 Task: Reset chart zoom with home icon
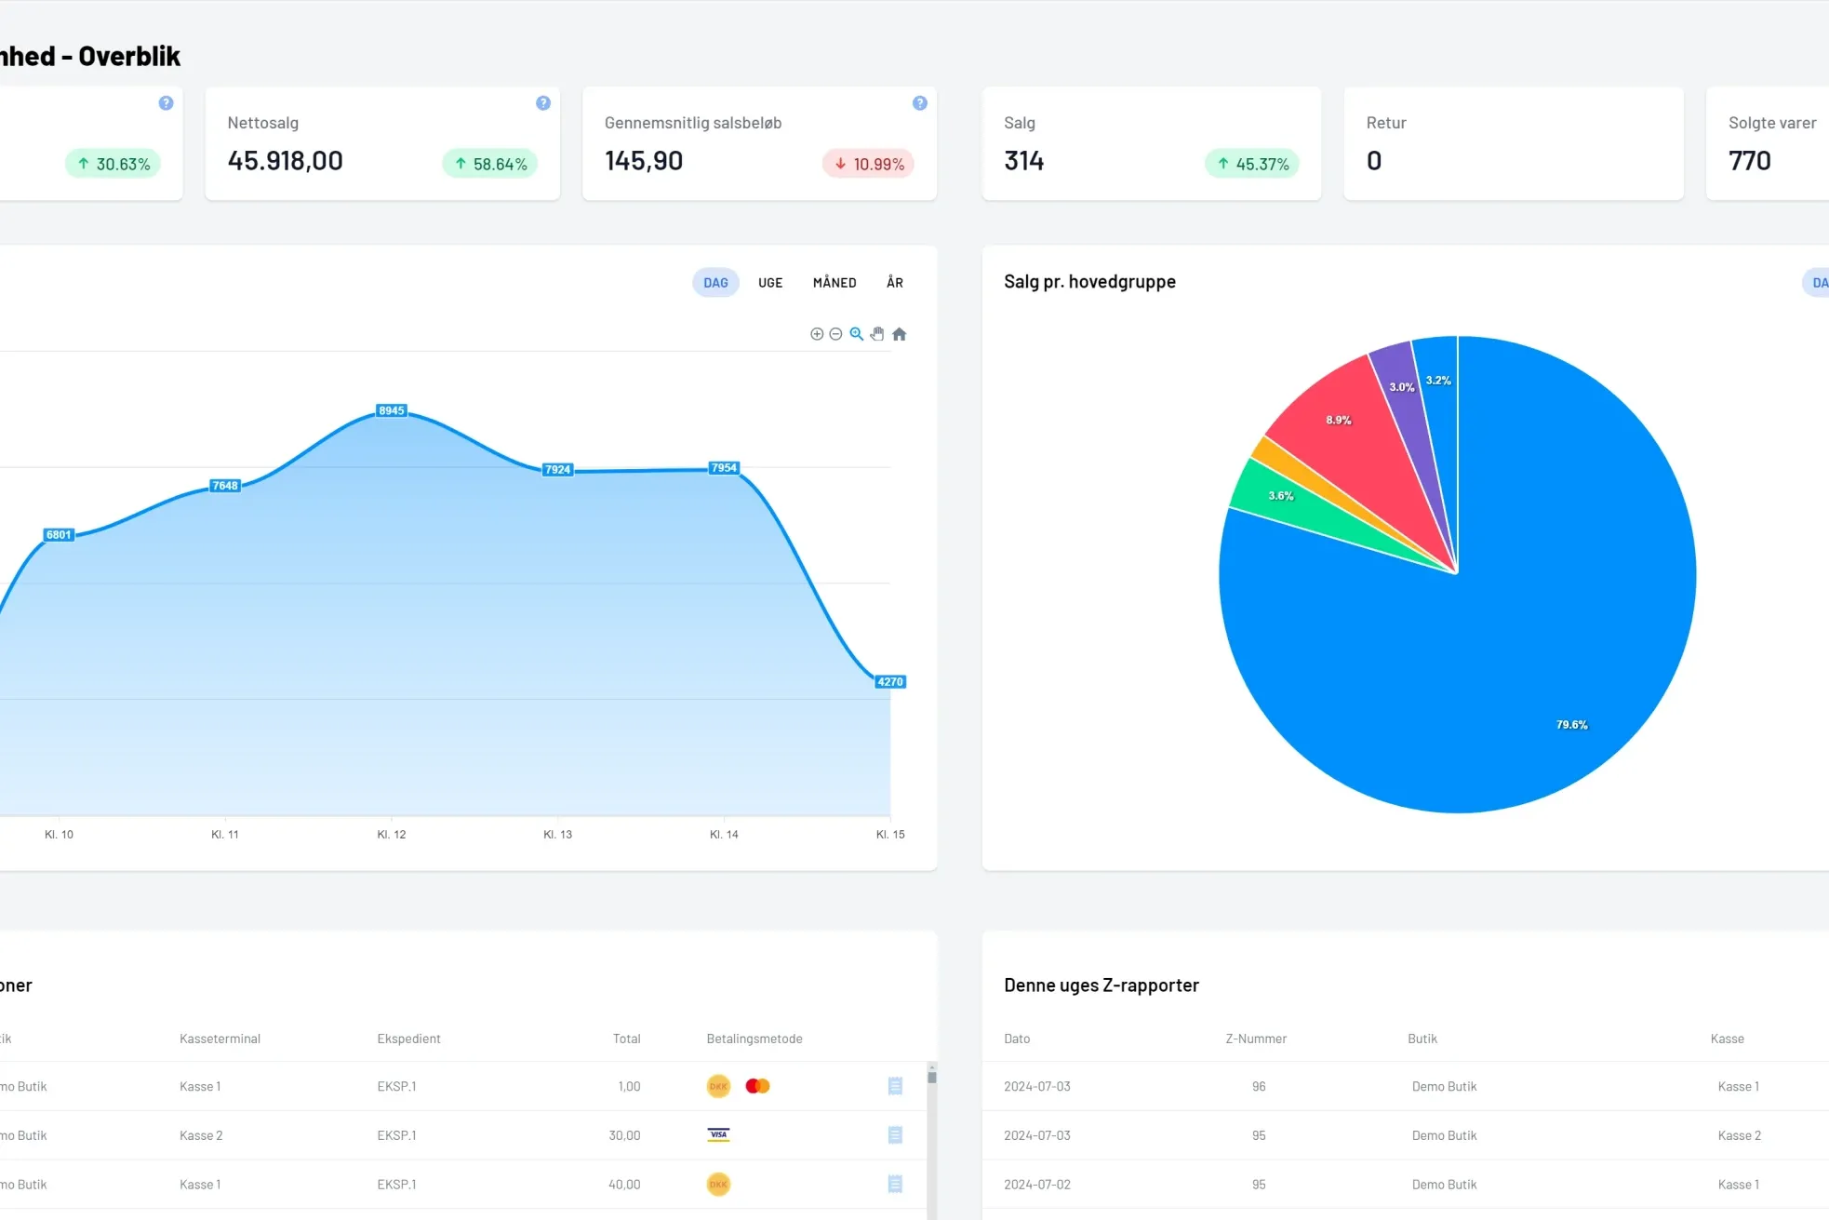pos(899,334)
